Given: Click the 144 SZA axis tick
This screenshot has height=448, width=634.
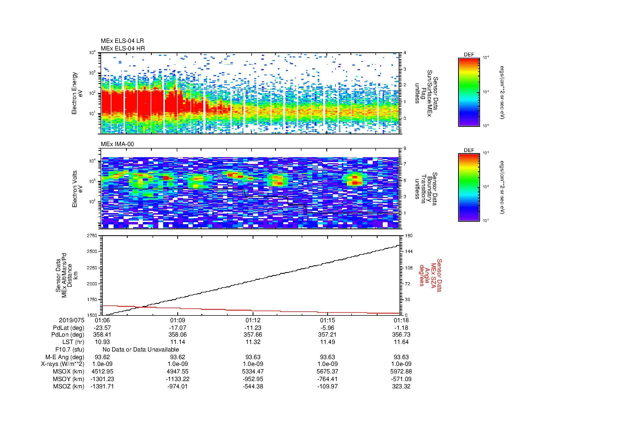Looking at the screenshot, I should coord(409,252).
